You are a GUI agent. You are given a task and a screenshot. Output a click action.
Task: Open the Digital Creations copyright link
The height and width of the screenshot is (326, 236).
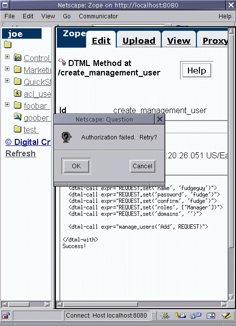(28, 142)
